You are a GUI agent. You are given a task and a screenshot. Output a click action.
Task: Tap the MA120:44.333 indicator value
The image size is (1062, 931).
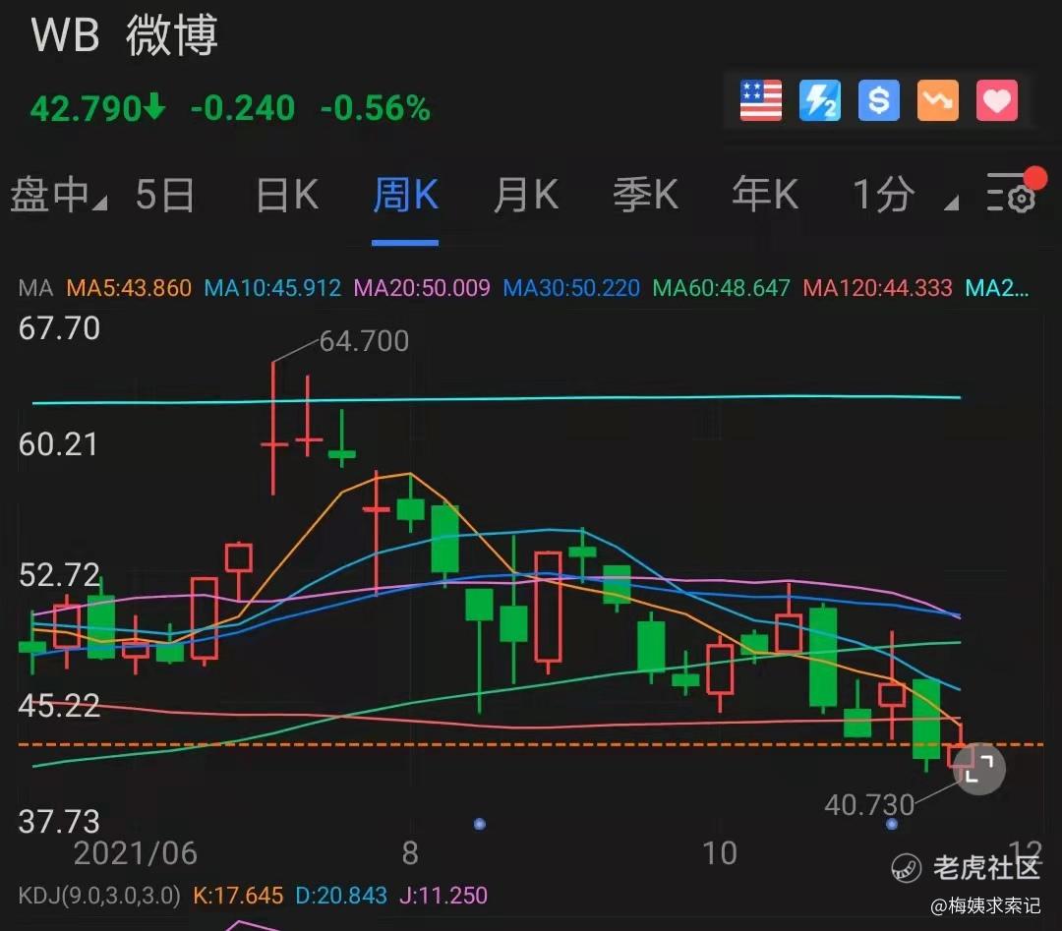point(878,288)
